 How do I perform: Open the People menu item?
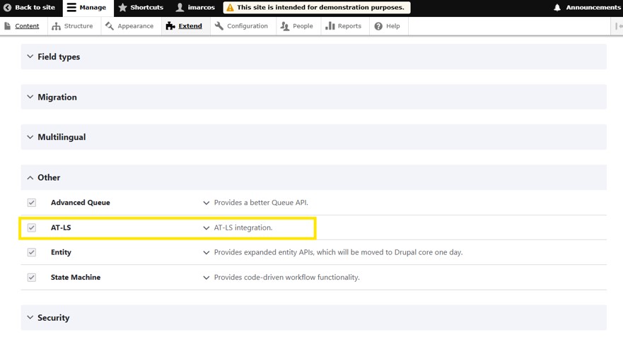click(x=296, y=26)
